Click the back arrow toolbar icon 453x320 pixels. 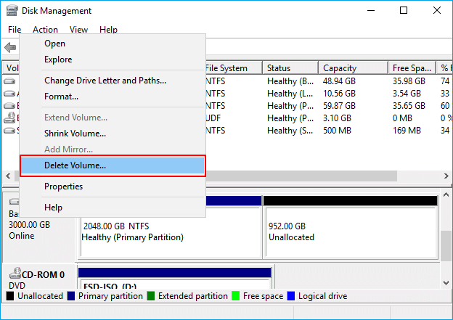(10, 47)
